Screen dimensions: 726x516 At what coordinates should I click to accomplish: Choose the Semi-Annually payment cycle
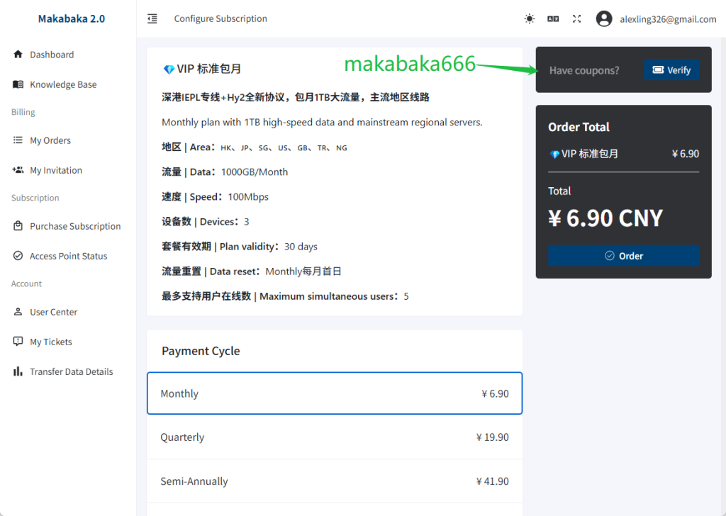pyautogui.click(x=335, y=481)
